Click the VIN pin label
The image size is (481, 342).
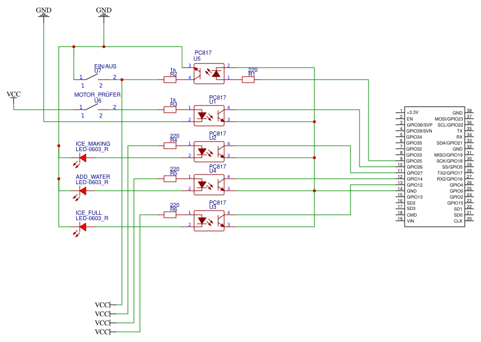[411, 221]
